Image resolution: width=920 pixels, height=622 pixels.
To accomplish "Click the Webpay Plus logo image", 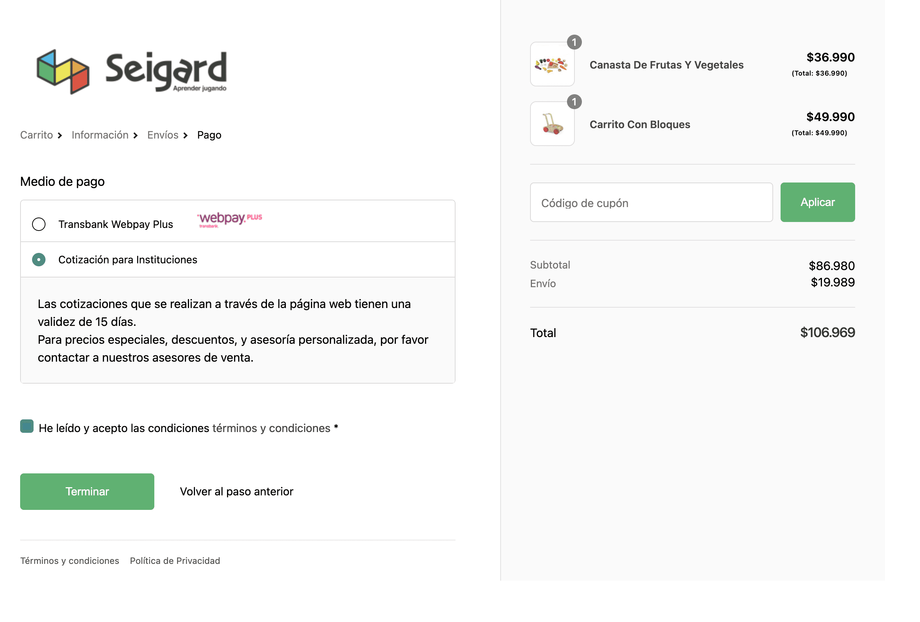I will [x=230, y=219].
